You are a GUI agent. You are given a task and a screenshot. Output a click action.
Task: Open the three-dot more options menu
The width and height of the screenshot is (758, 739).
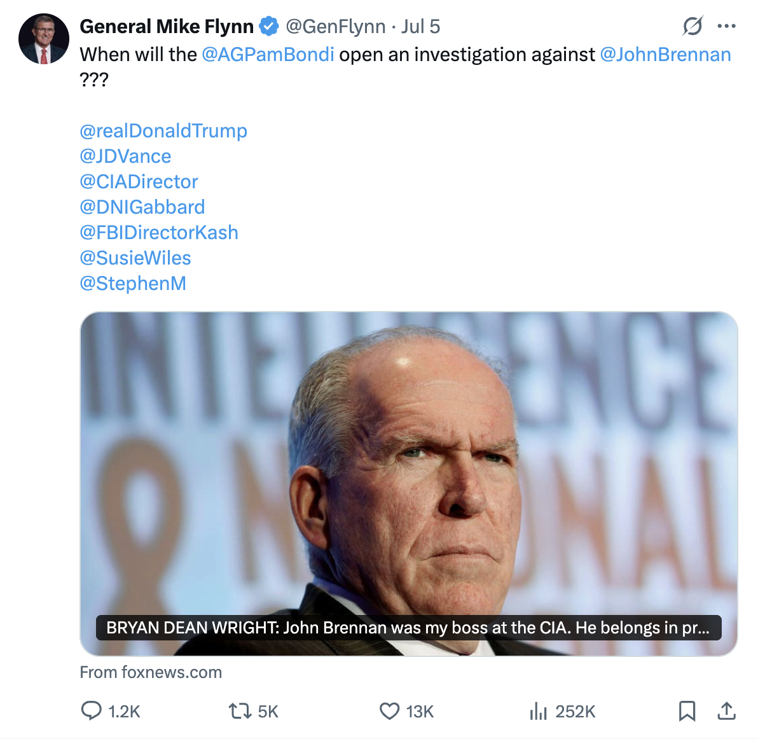[726, 26]
